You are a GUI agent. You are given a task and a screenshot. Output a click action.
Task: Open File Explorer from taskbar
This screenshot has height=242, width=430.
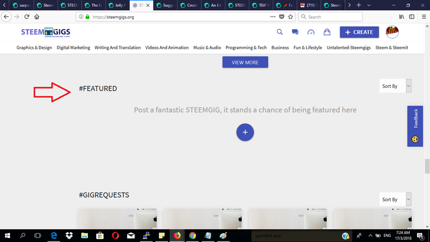(85, 236)
